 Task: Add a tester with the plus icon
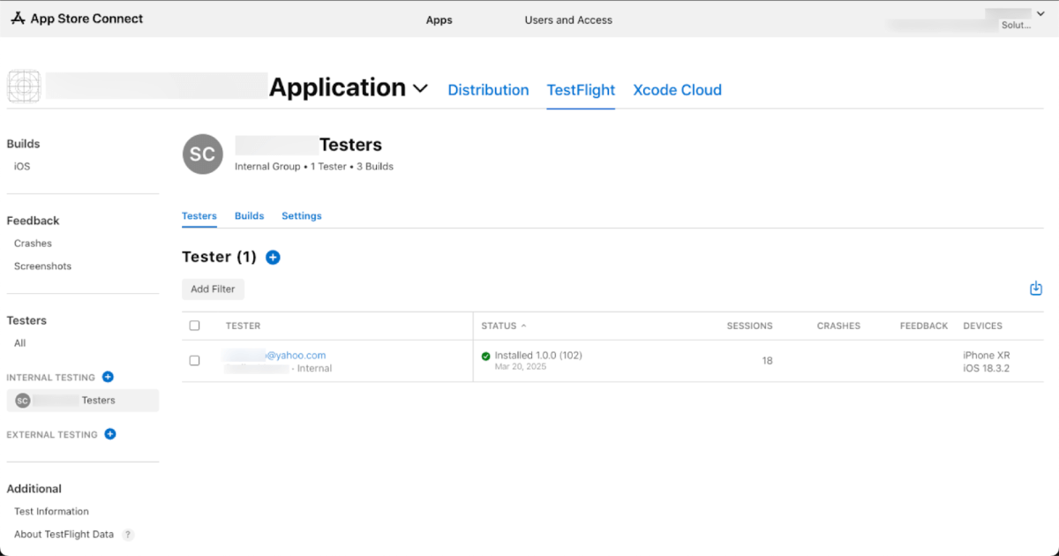click(273, 258)
